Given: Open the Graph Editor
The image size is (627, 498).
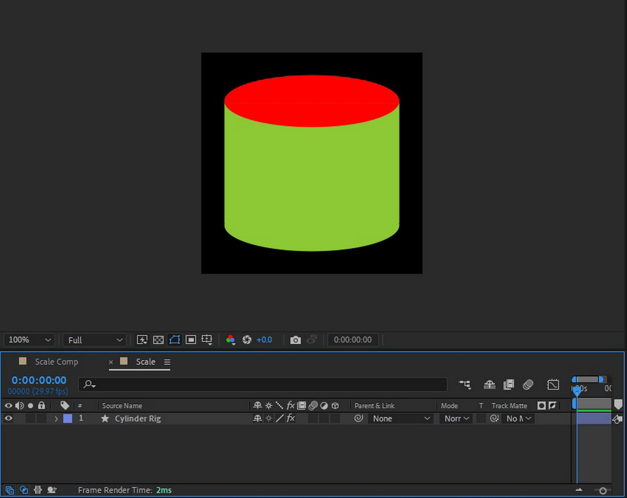Looking at the screenshot, I should (553, 385).
